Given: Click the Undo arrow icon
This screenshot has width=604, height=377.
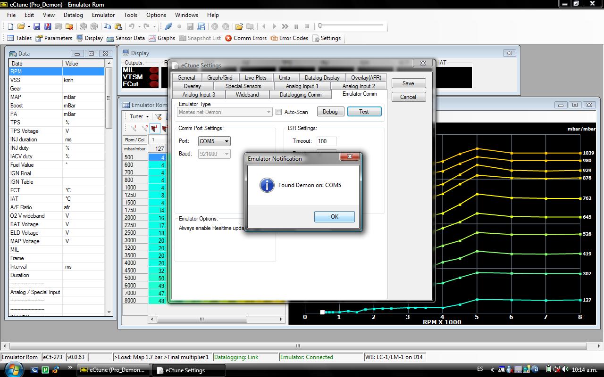Looking at the screenshot, I should [132, 26].
